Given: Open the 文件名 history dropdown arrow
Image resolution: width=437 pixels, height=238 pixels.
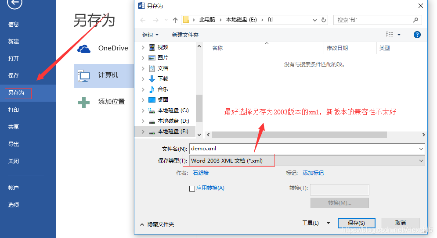Looking at the screenshot, I should (421, 149).
